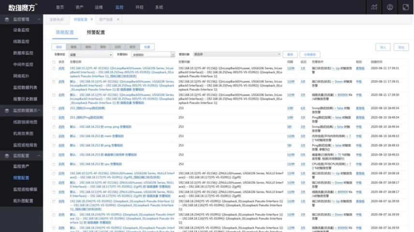Open 监控数据列表 in the sidebar
This screenshot has width=414, height=232.
pyautogui.click(x=25, y=87)
